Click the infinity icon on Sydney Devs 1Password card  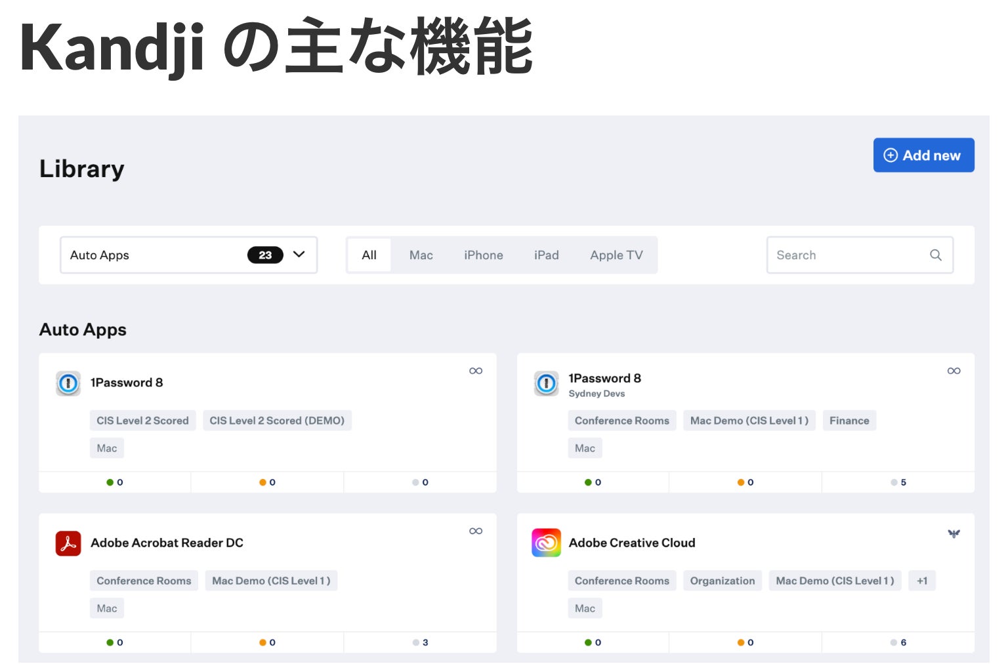[954, 371]
